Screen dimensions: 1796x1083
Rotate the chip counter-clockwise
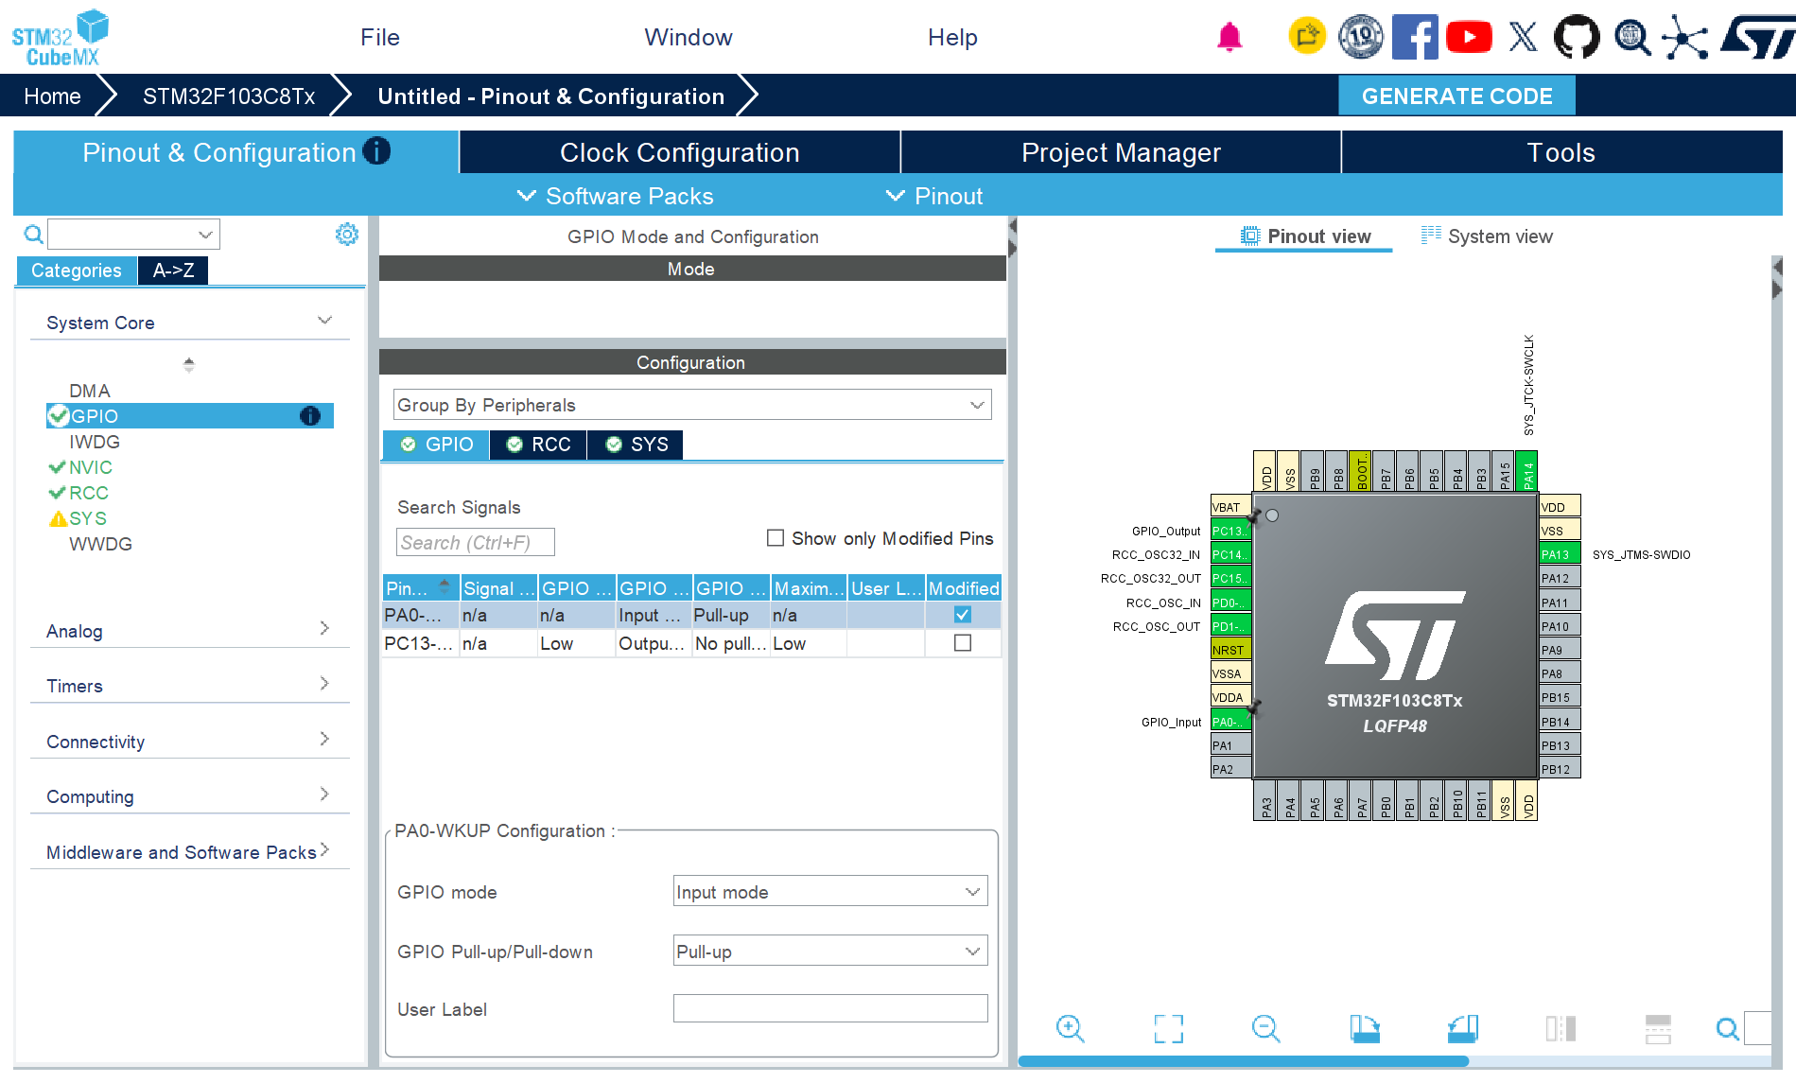point(1463,1028)
